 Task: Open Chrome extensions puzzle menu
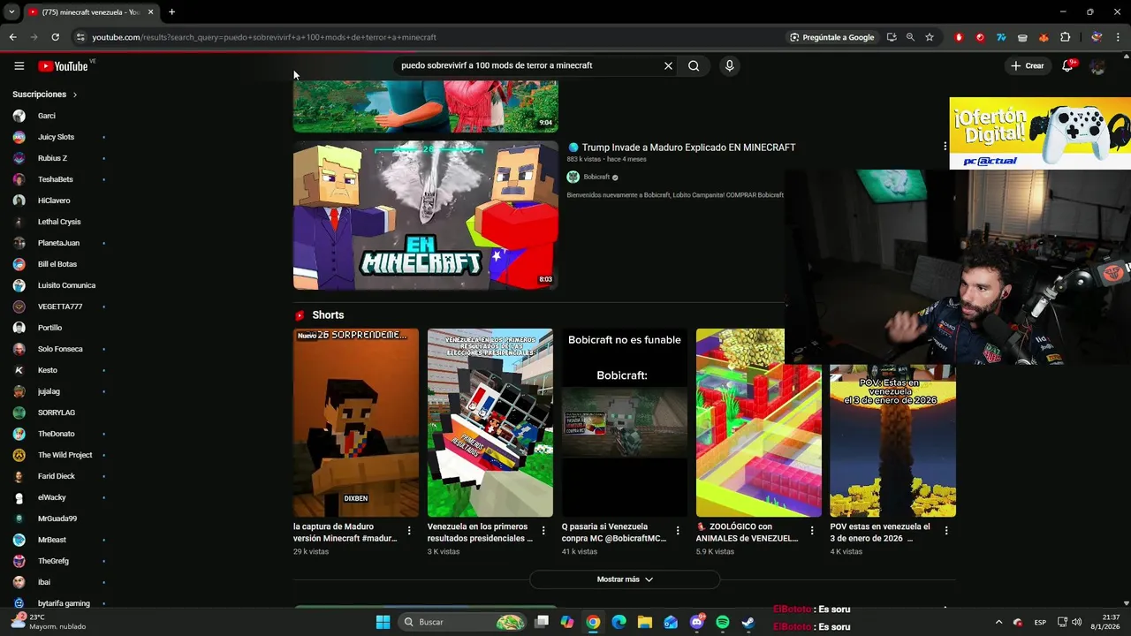click(1065, 37)
